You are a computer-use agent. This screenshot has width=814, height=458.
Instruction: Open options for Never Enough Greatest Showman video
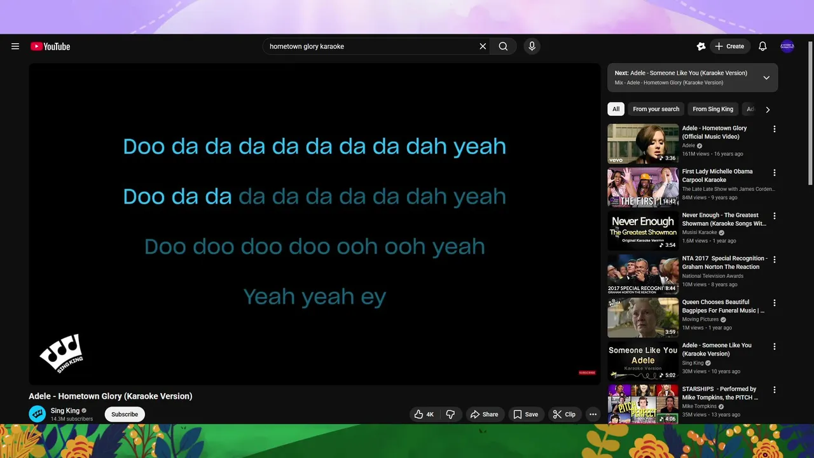point(774,216)
